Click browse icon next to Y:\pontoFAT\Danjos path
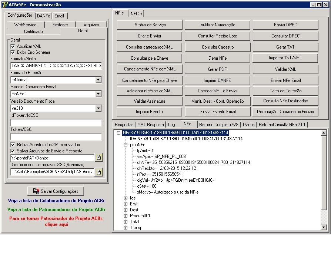This screenshot has width=331, height=254. point(99,158)
